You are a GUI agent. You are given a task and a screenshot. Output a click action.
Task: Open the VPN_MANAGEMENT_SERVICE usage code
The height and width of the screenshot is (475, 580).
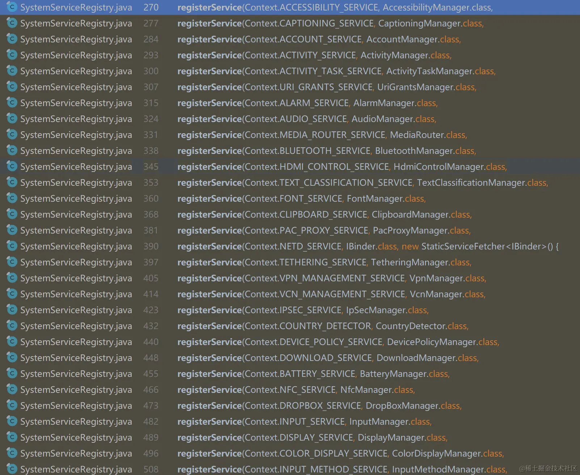332,278
